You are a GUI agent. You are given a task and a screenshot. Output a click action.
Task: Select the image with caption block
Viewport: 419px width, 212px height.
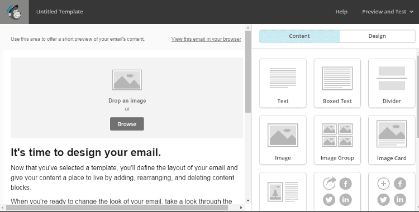(x=283, y=192)
